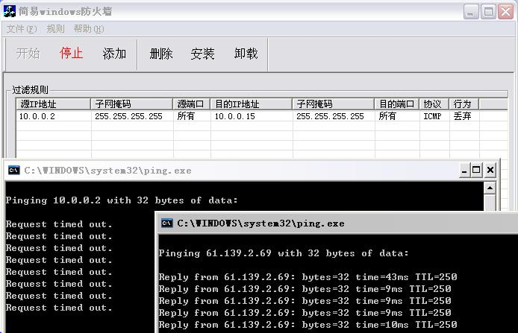Add a rule with 添加
Screen dimensions: 518x333
pos(114,54)
